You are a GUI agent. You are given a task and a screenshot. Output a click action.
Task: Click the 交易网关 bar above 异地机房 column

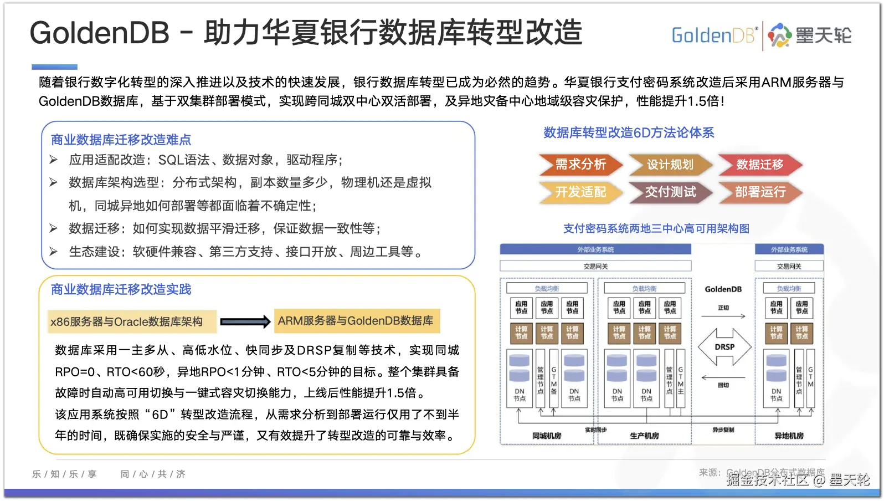pos(789,267)
